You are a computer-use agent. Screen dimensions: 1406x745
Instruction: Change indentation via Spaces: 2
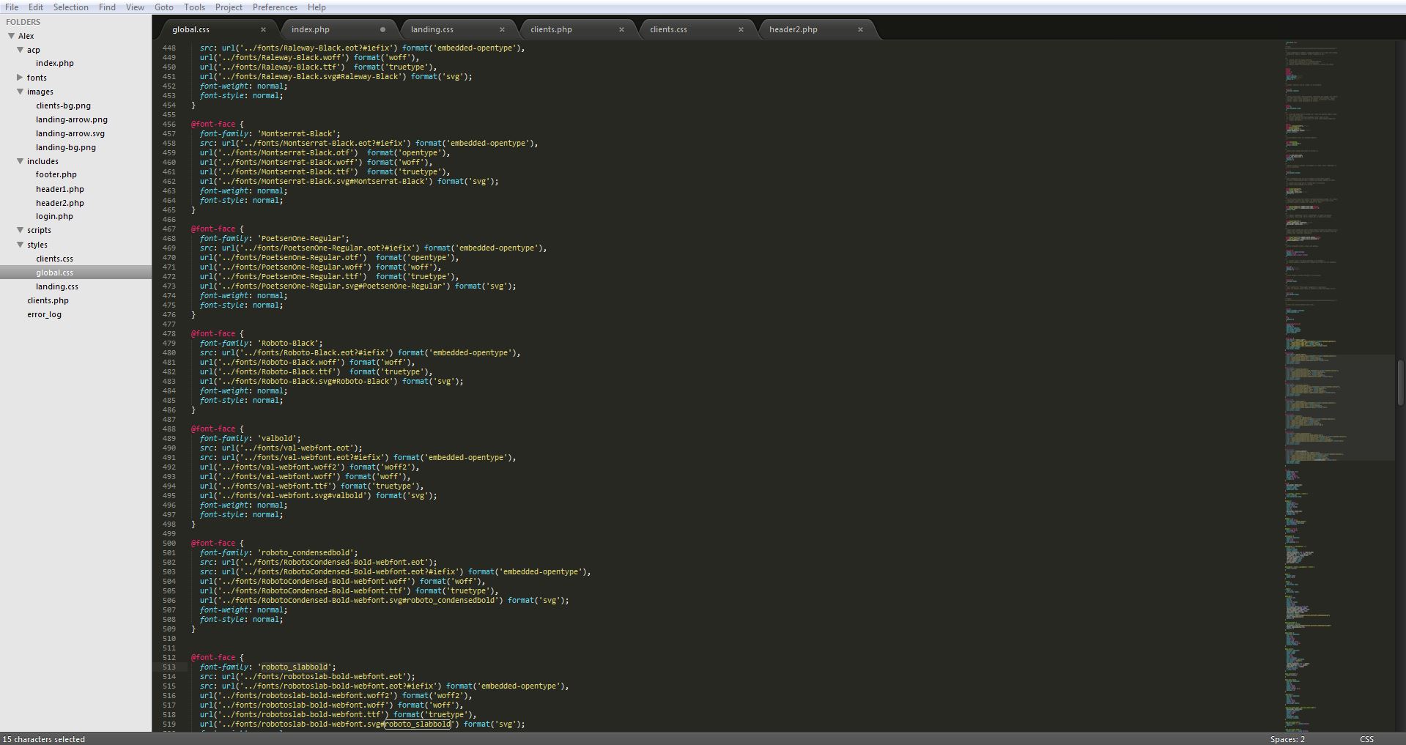tap(1287, 739)
